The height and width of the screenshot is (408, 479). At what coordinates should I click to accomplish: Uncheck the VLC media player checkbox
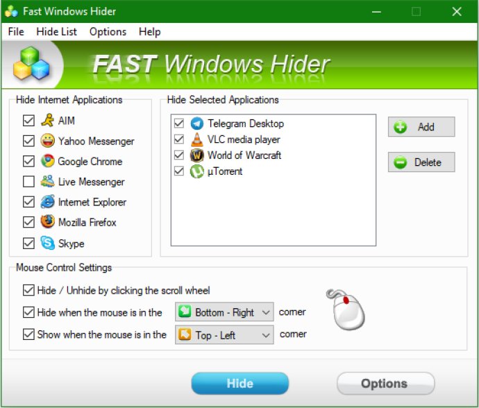179,139
